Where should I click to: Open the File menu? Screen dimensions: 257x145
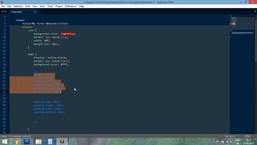pos(3,6)
